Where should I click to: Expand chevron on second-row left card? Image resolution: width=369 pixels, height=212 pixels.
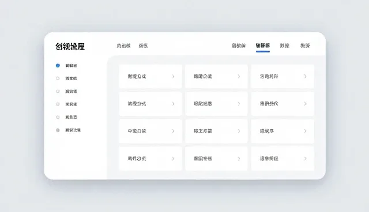pyautogui.click(x=173, y=104)
